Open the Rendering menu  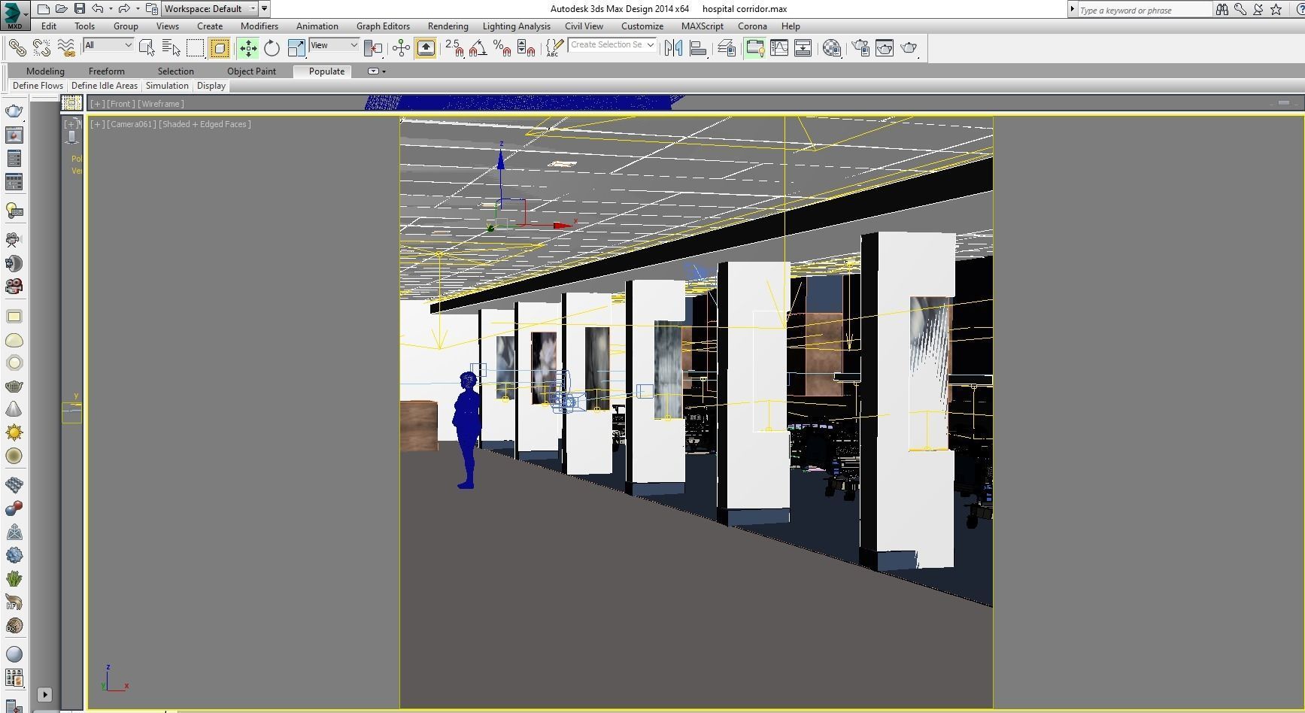(x=448, y=26)
